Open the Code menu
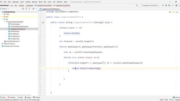 coord(22,2)
